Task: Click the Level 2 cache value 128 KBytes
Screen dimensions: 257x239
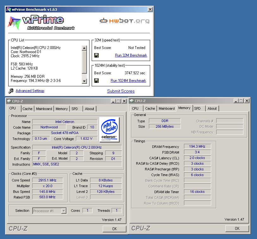Action: point(106,192)
